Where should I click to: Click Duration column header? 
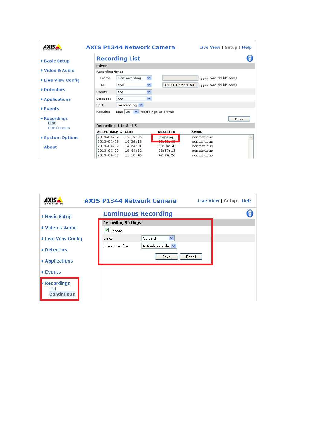pos(166,132)
